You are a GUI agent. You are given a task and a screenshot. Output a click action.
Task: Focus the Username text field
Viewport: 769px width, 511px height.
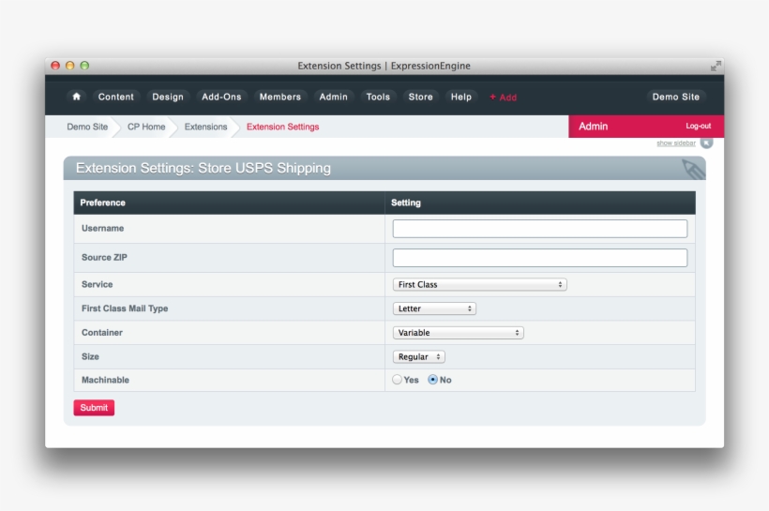[x=539, y=229]
